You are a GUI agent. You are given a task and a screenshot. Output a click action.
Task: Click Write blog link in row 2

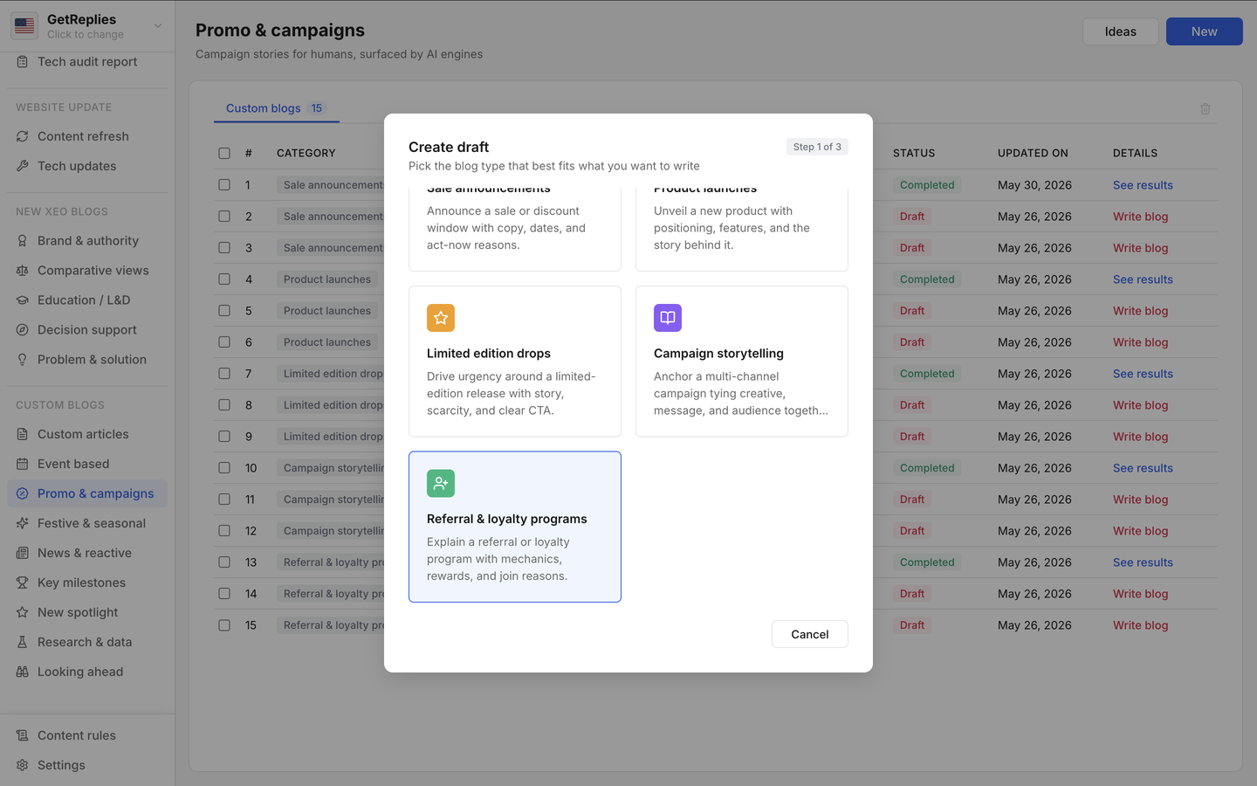coord(1140,217)
